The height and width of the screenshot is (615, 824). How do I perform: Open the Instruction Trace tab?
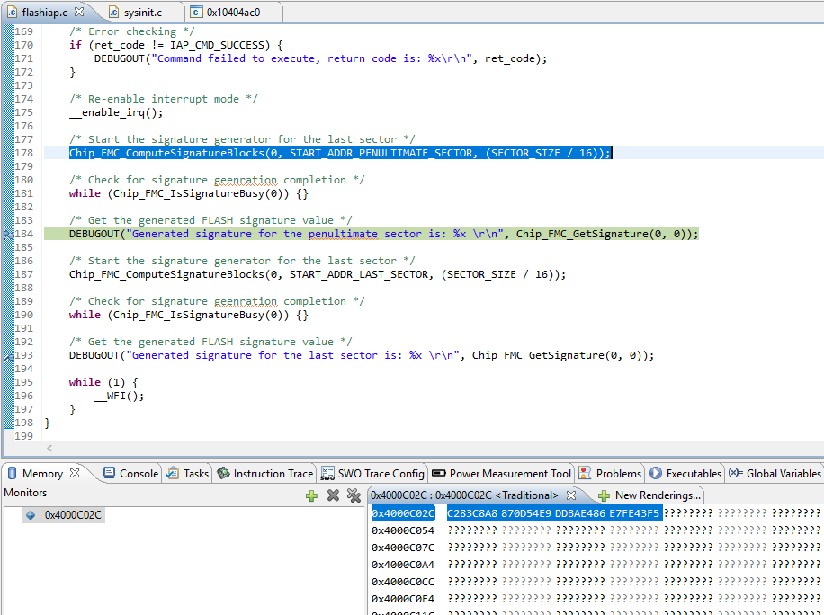(x=265, y=473)
